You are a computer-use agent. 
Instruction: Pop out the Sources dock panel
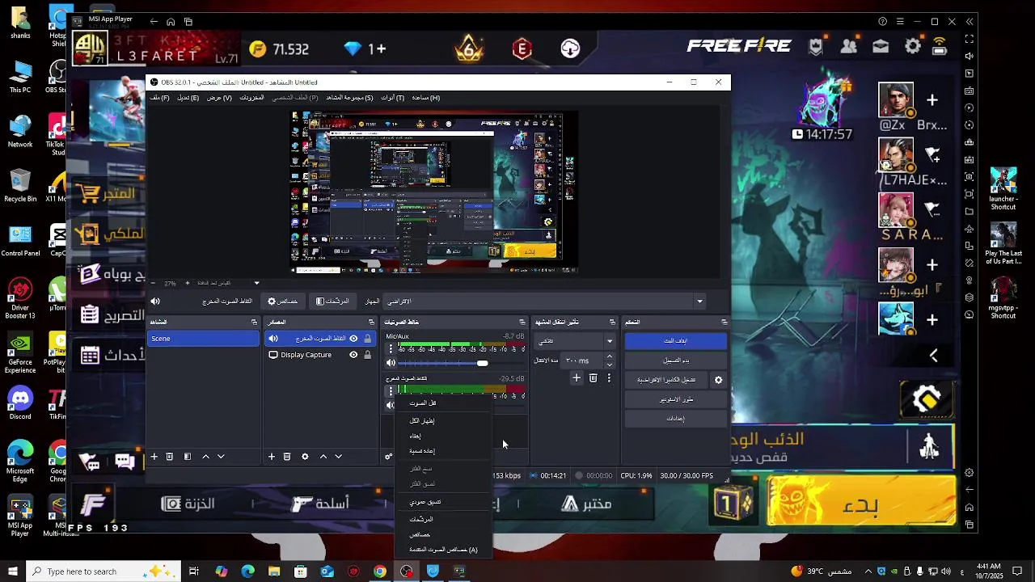(371, 322)
